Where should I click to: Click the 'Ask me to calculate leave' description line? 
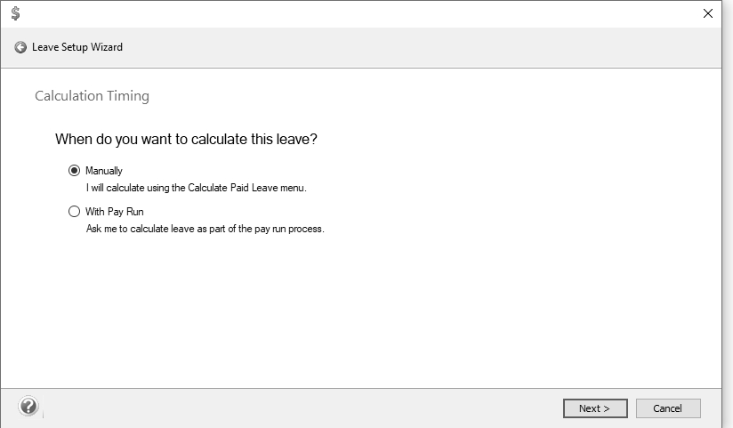(x=205, y=230)
